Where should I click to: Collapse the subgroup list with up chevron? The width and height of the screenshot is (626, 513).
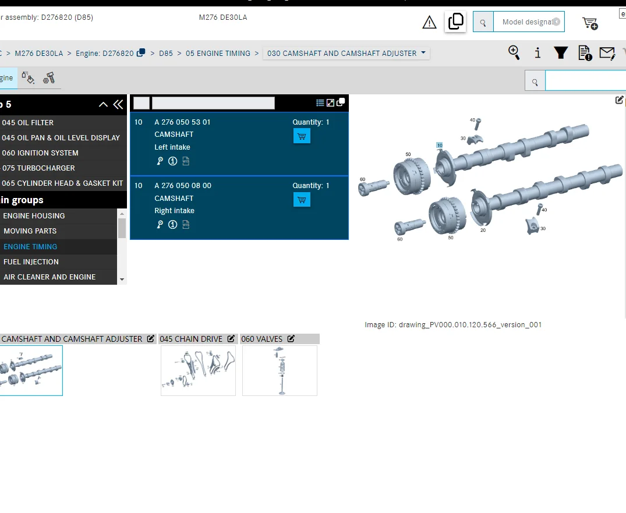pyautogui.click(x=103, y=105)
